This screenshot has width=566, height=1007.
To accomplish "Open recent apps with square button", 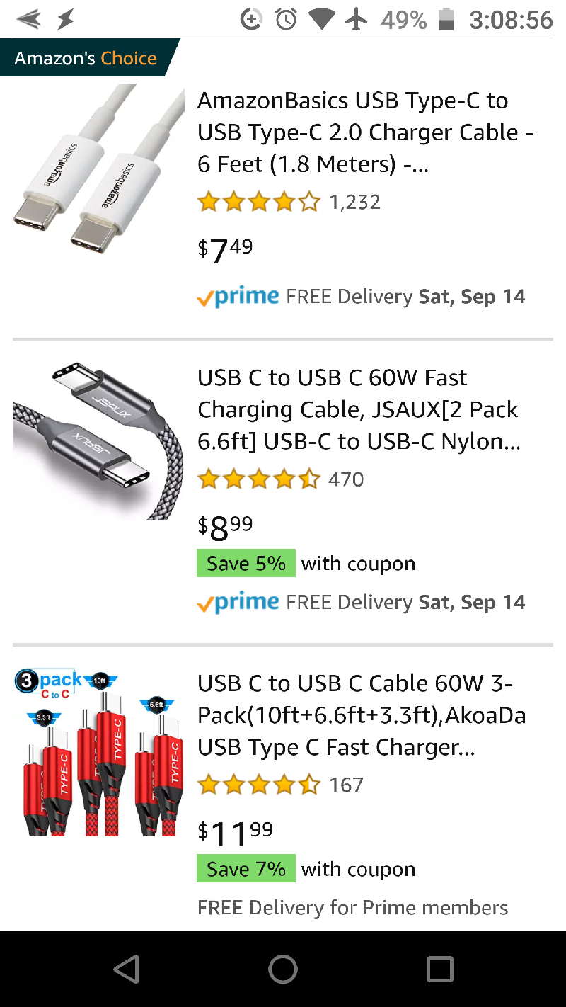I will [439, 969].
